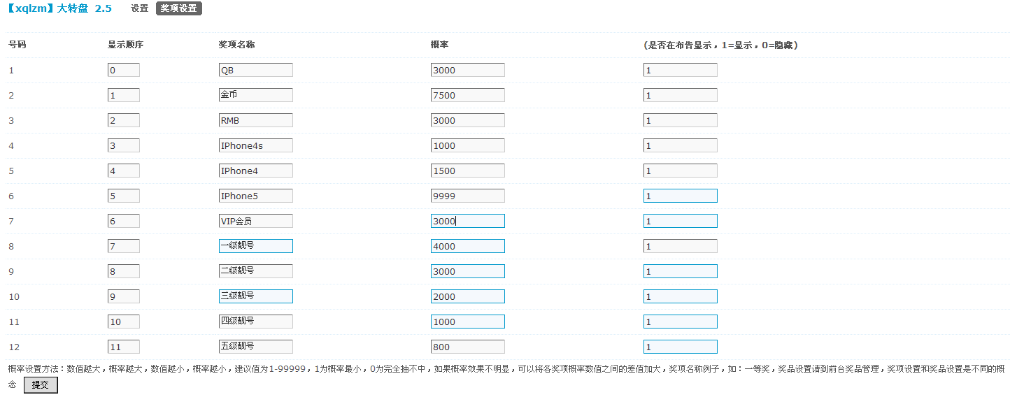Click the 号码 column header
This screenshot has height=404, width=1010.
point(17,45)
